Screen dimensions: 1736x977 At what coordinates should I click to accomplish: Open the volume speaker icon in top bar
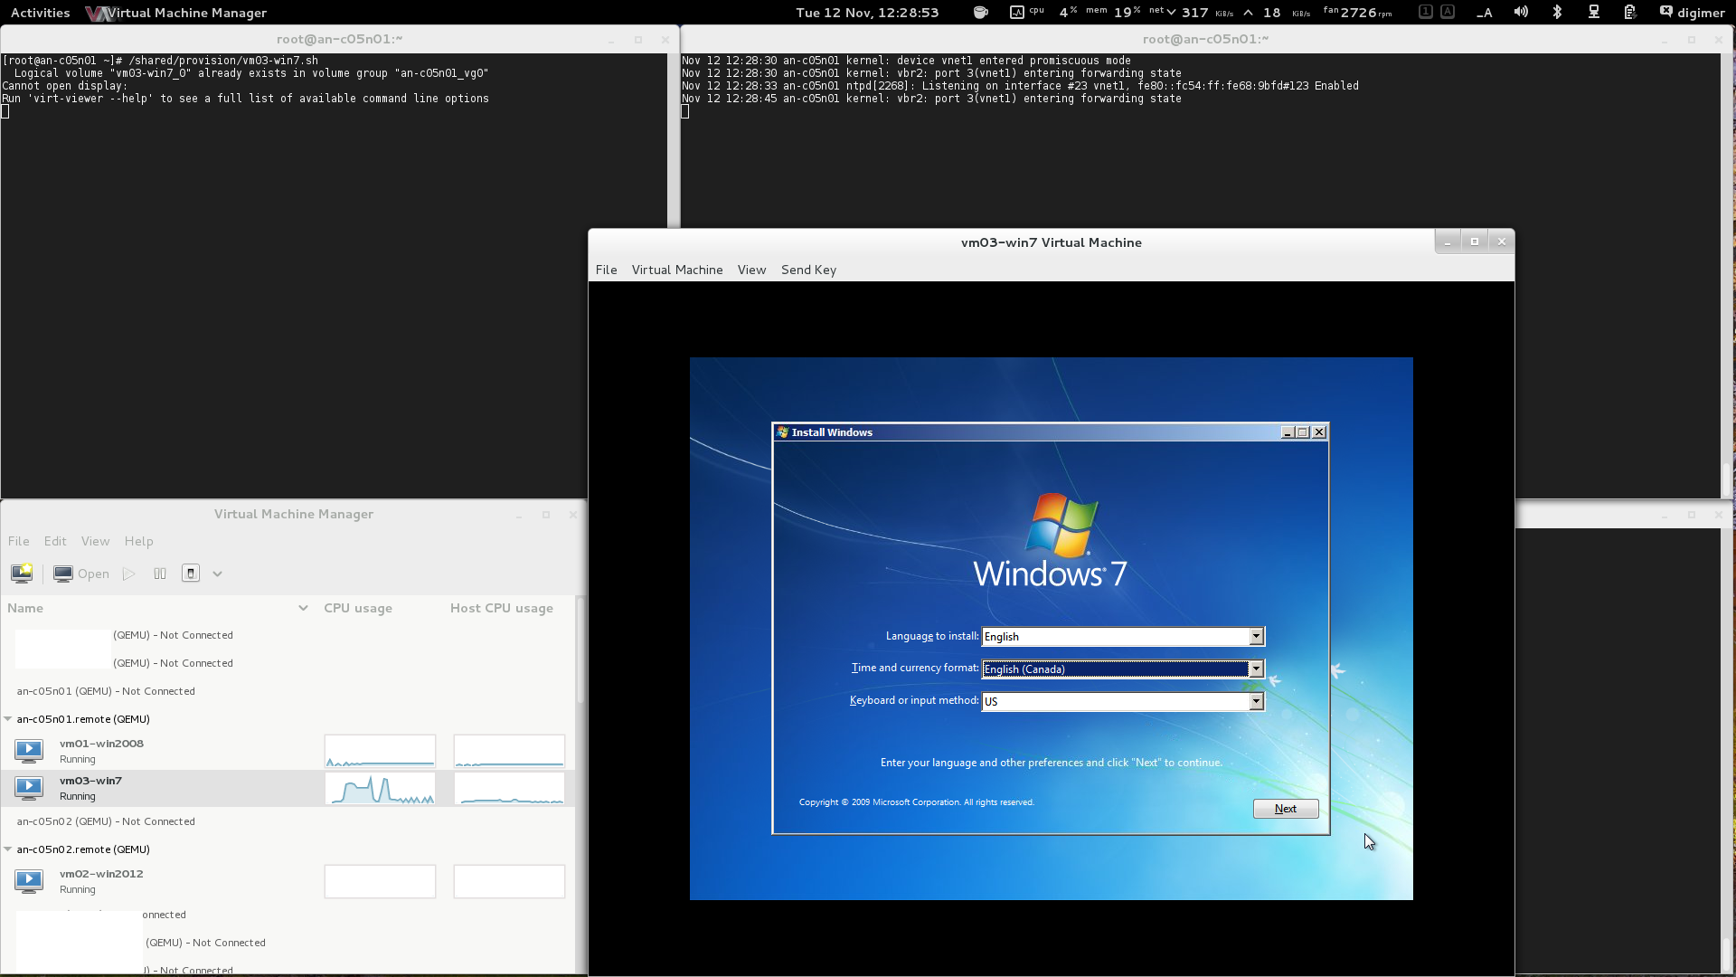click(x=1522, y=13)
